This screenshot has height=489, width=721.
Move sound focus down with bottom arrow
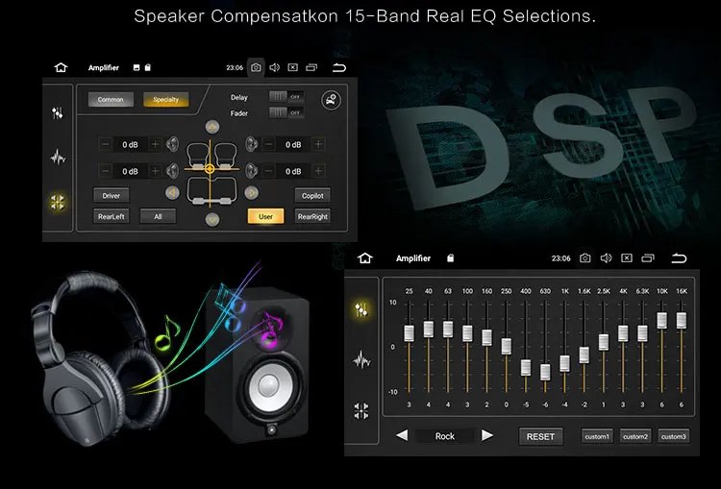point(212,219)
